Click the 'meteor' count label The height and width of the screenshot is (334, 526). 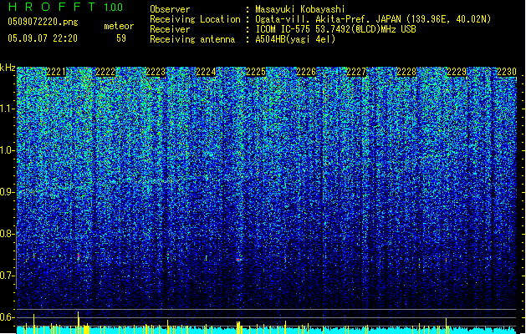[119, 26]
